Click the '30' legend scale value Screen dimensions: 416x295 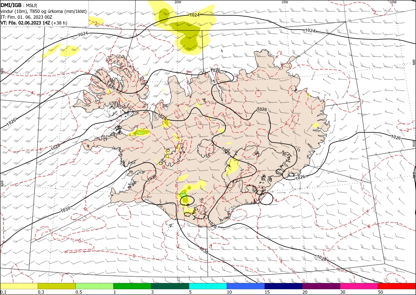343,292
